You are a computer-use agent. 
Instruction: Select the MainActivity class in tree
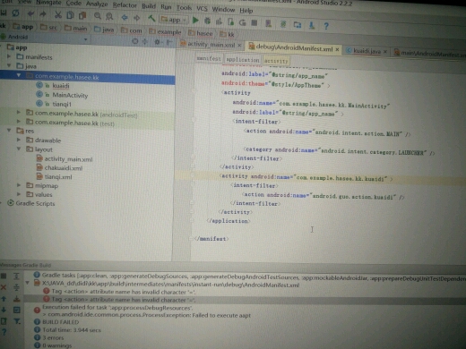(x=70, y=95)
